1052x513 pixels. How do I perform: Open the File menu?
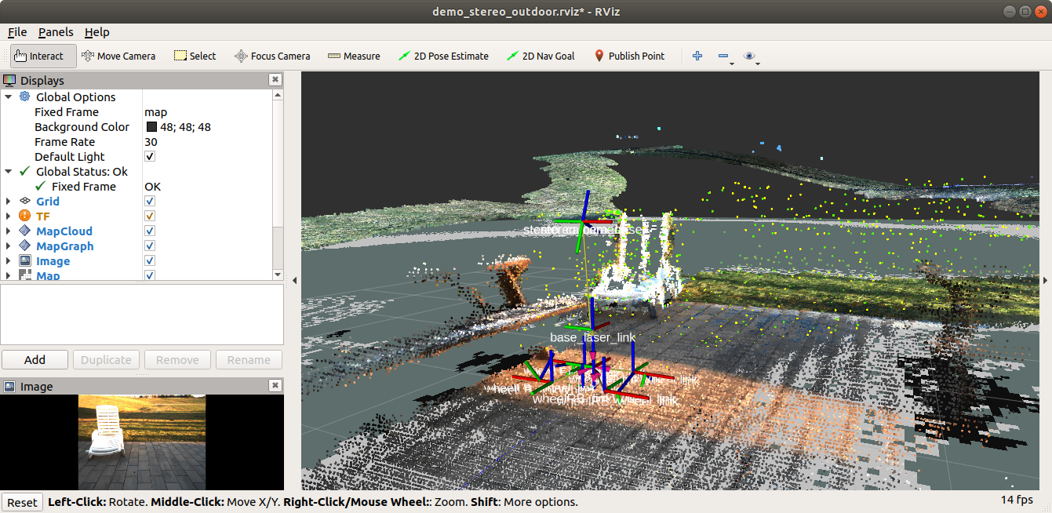(16, 32)
